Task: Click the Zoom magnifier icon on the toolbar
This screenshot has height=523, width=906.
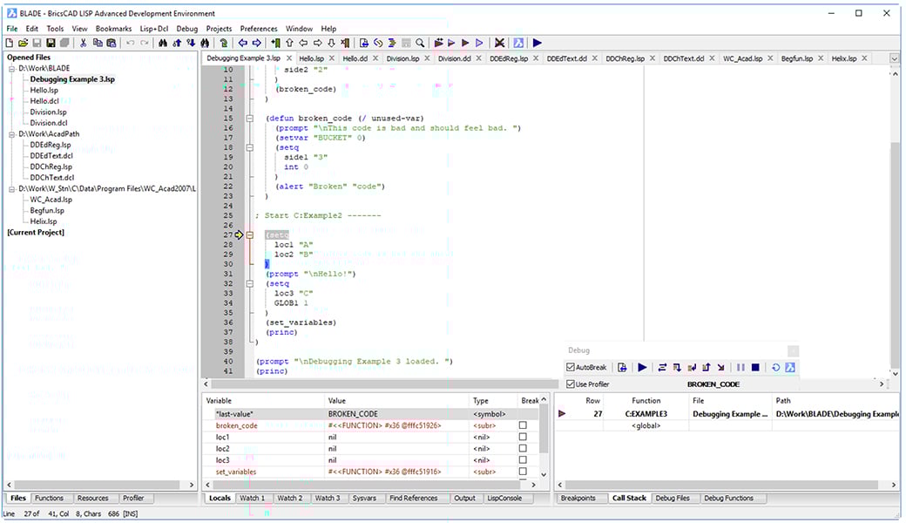Action: point(421,42)
